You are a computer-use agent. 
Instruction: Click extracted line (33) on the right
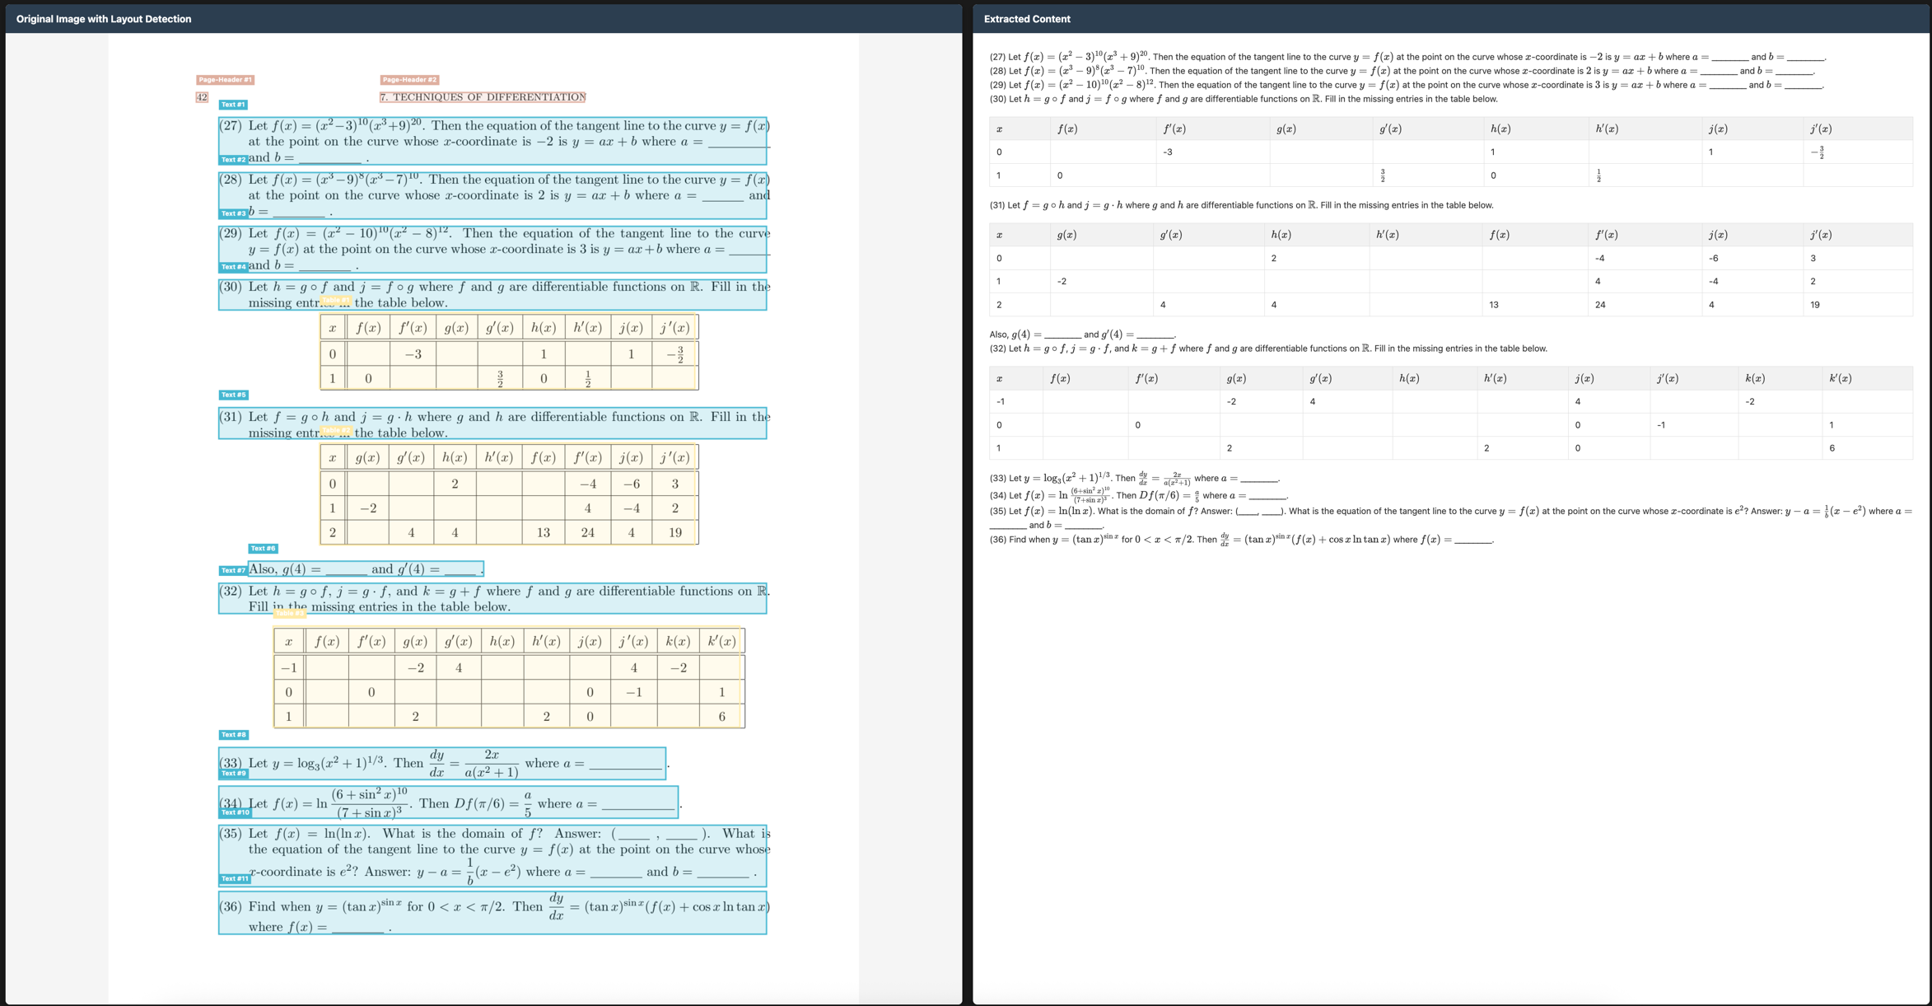pyautogui.click(x=1134, y=478)
